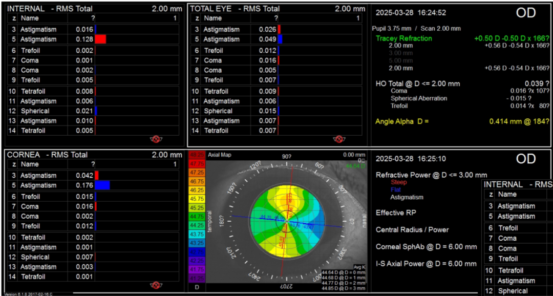Click the yellow "0.414 mm @ 184?" value
The image size is (553, 296).
(519, 121)
